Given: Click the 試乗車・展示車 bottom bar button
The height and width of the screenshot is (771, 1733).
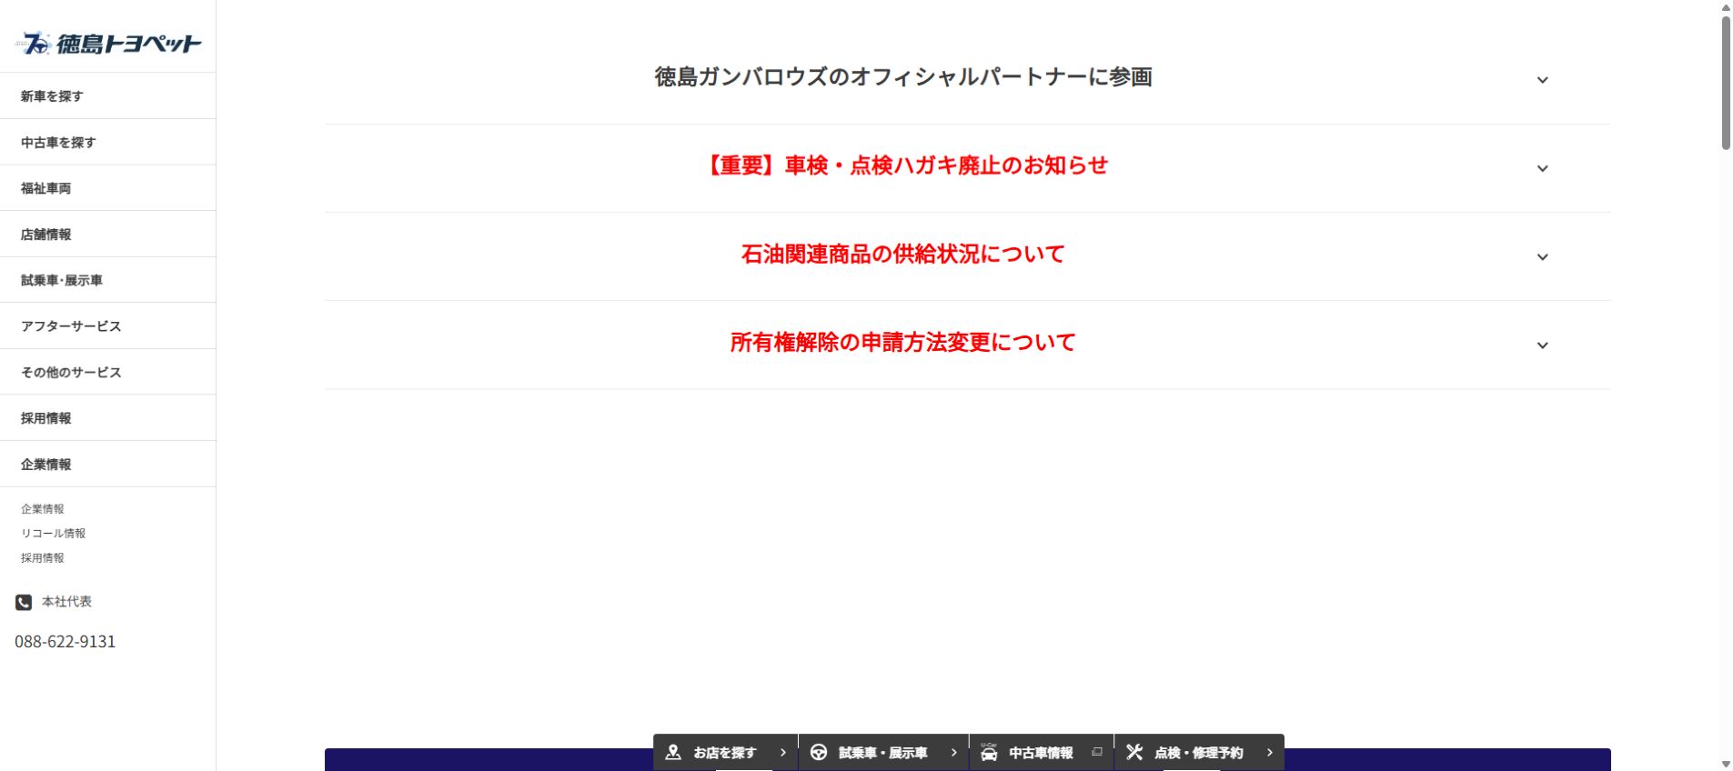Looking at the screenshot, I should tap(883, 753).
